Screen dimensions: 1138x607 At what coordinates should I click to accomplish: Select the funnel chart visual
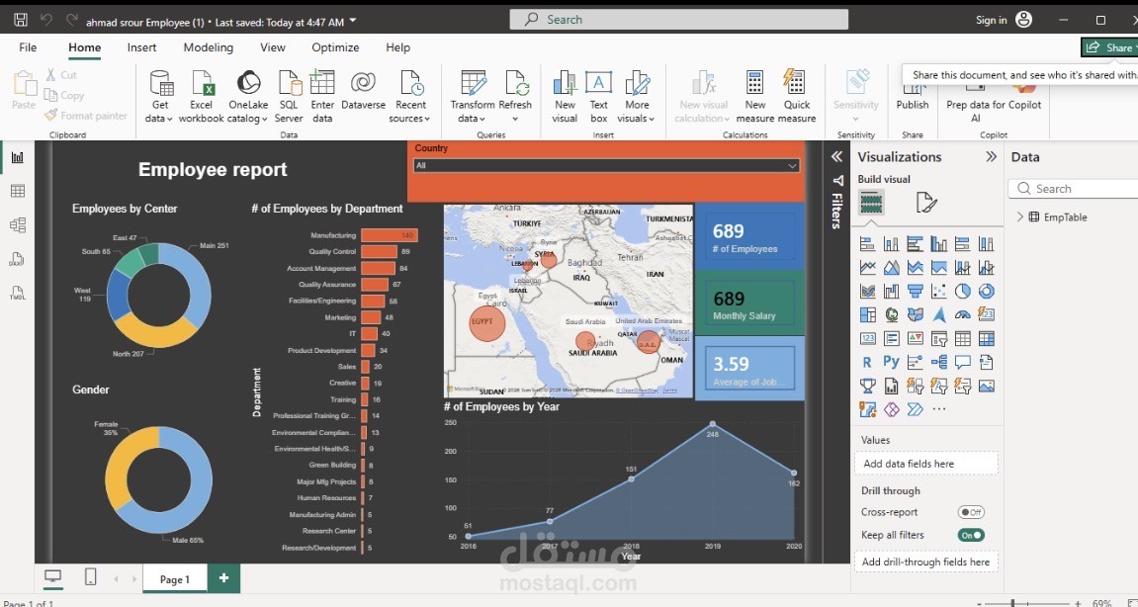tap(916, 292)
